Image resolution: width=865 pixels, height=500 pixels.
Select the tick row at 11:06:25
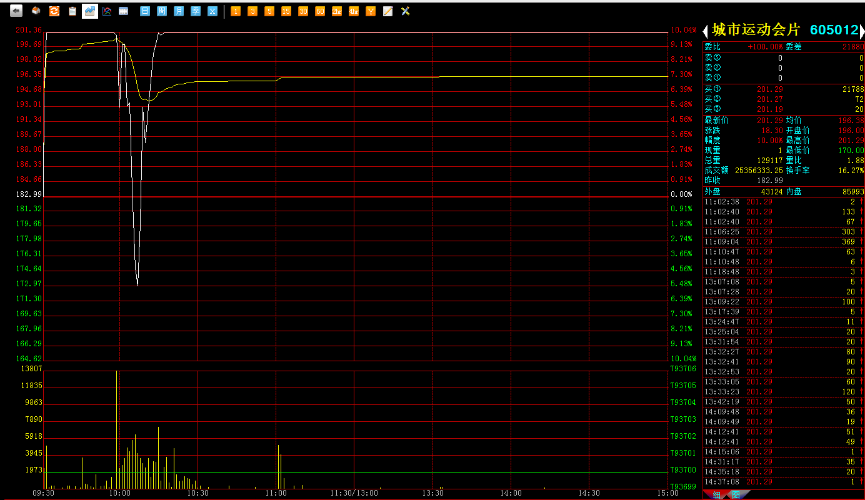point(784,232)
